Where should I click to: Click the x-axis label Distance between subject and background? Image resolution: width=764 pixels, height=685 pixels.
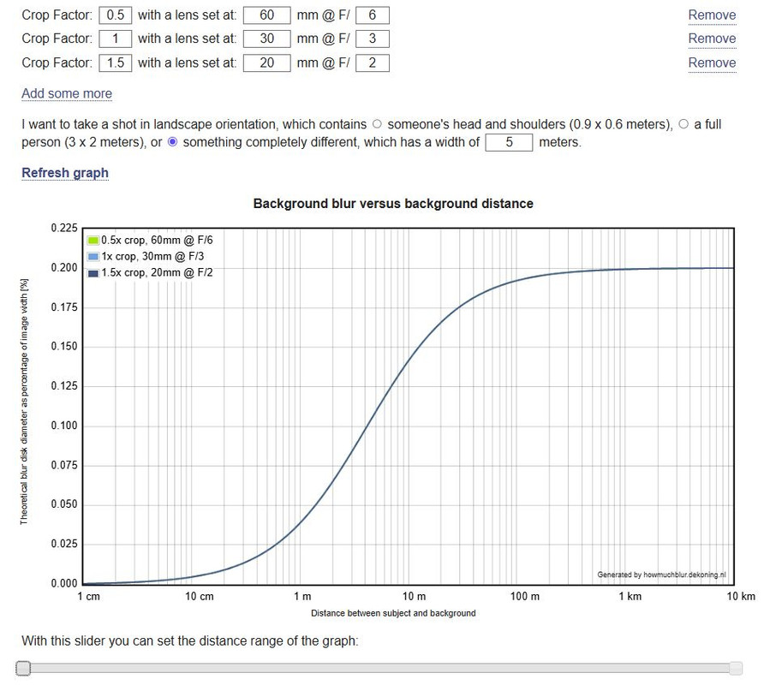click(393, 613)
